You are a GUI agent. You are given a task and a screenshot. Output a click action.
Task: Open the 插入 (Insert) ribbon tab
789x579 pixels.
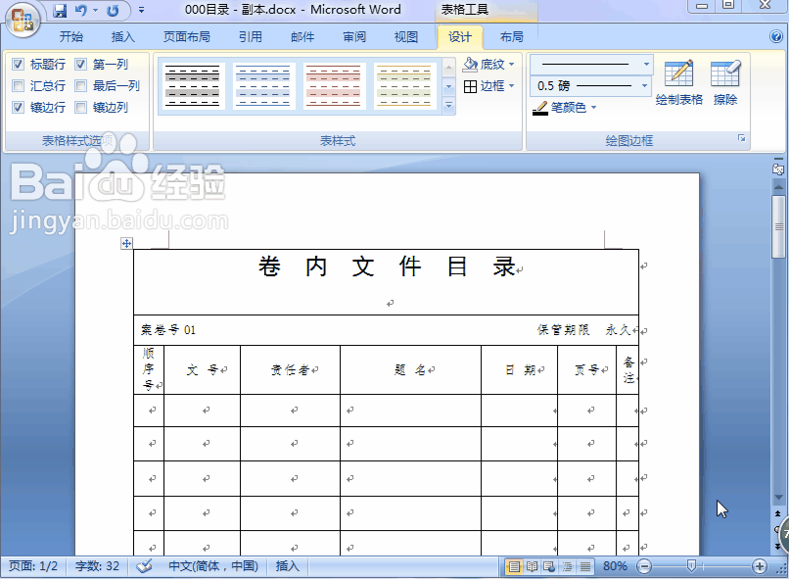coord(122,37)
